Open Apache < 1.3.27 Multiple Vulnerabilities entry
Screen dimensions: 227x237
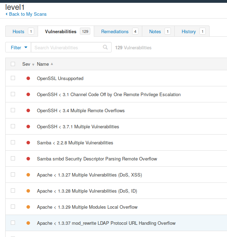click(89, 175)
